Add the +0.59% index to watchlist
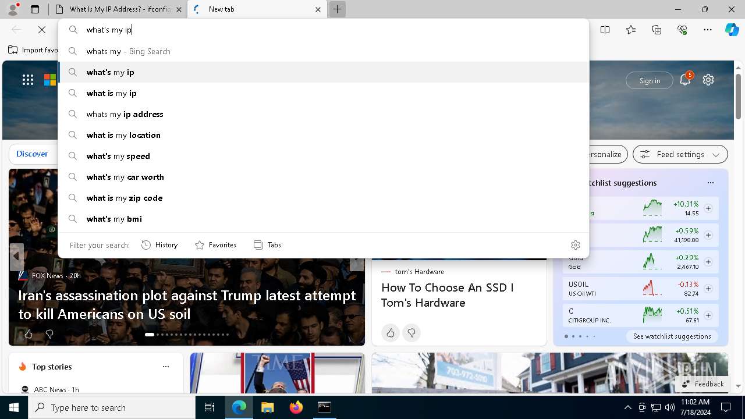Screen dimensions: 745x419 (708, 235)
